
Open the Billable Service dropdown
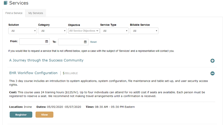(x=144, y=31)
